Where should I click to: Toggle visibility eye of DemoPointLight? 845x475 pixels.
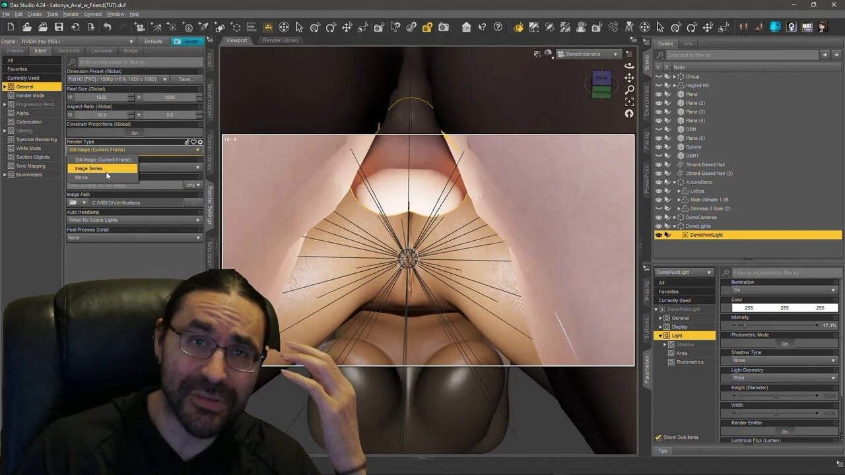tap(659, 235)
